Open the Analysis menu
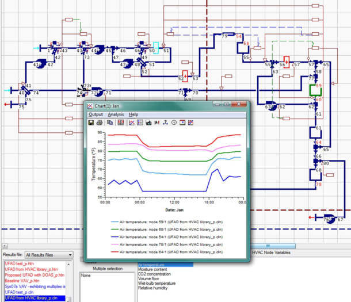351x302 pixels. coord(116,114)
